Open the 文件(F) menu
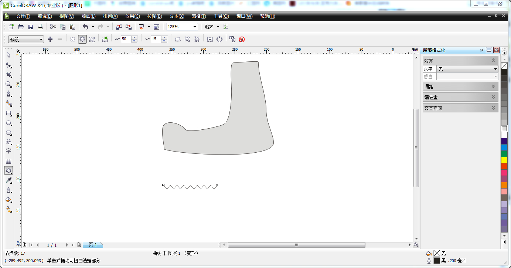 click(23, 16)
